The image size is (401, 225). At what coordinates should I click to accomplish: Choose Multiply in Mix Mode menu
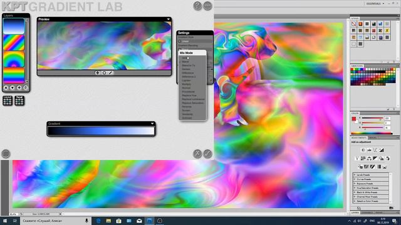[187, 84]
